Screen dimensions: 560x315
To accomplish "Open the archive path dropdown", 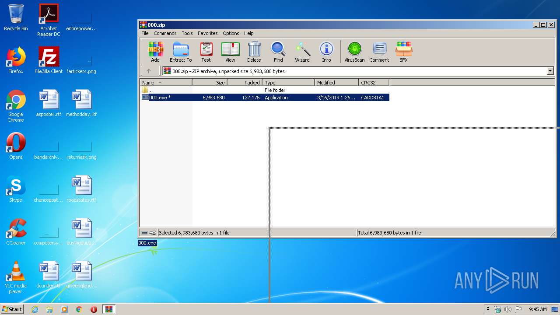I will click(x=550, y=71).
